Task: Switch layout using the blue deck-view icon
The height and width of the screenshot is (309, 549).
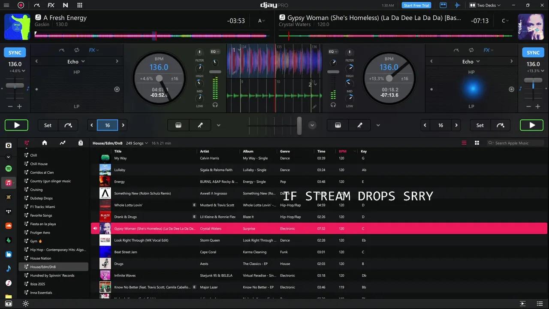Action: coord(443,5)
